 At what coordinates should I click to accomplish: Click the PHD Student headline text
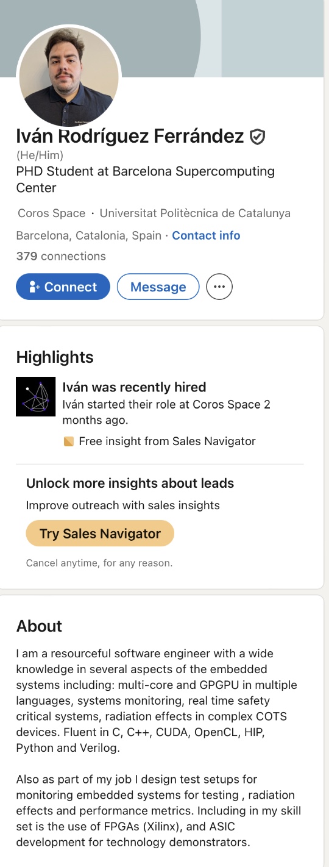click(145, 179)
